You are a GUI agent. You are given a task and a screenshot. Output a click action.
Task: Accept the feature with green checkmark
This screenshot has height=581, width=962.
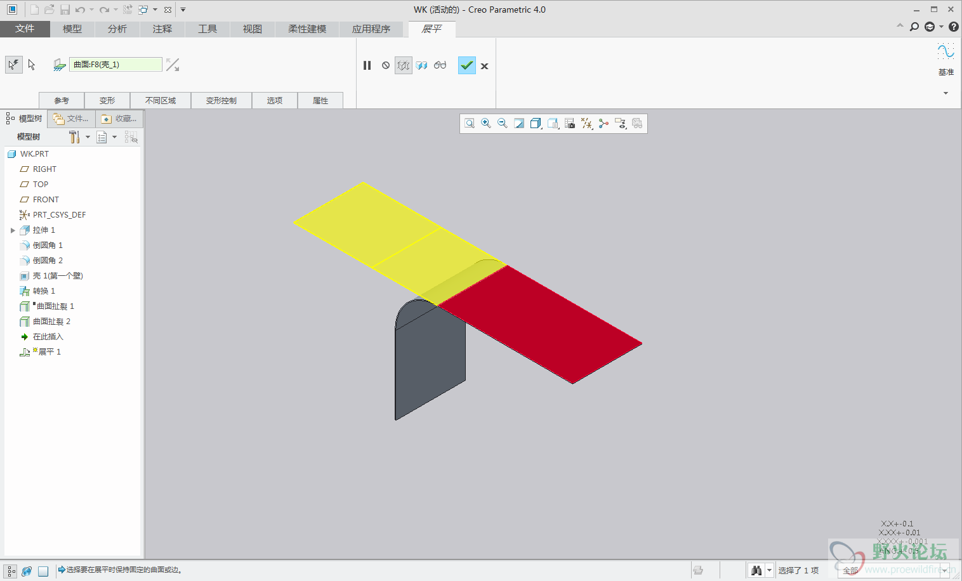coord(467,65)
